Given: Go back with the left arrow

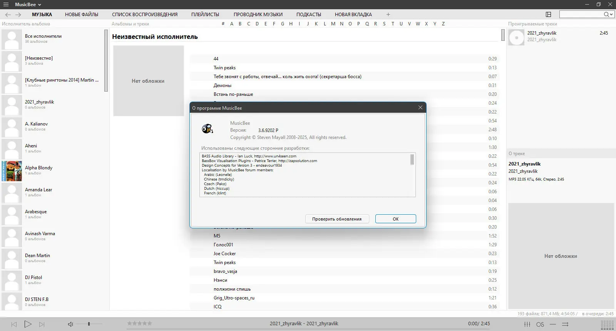Looking at the screenshot, I should tap(8, 15).
